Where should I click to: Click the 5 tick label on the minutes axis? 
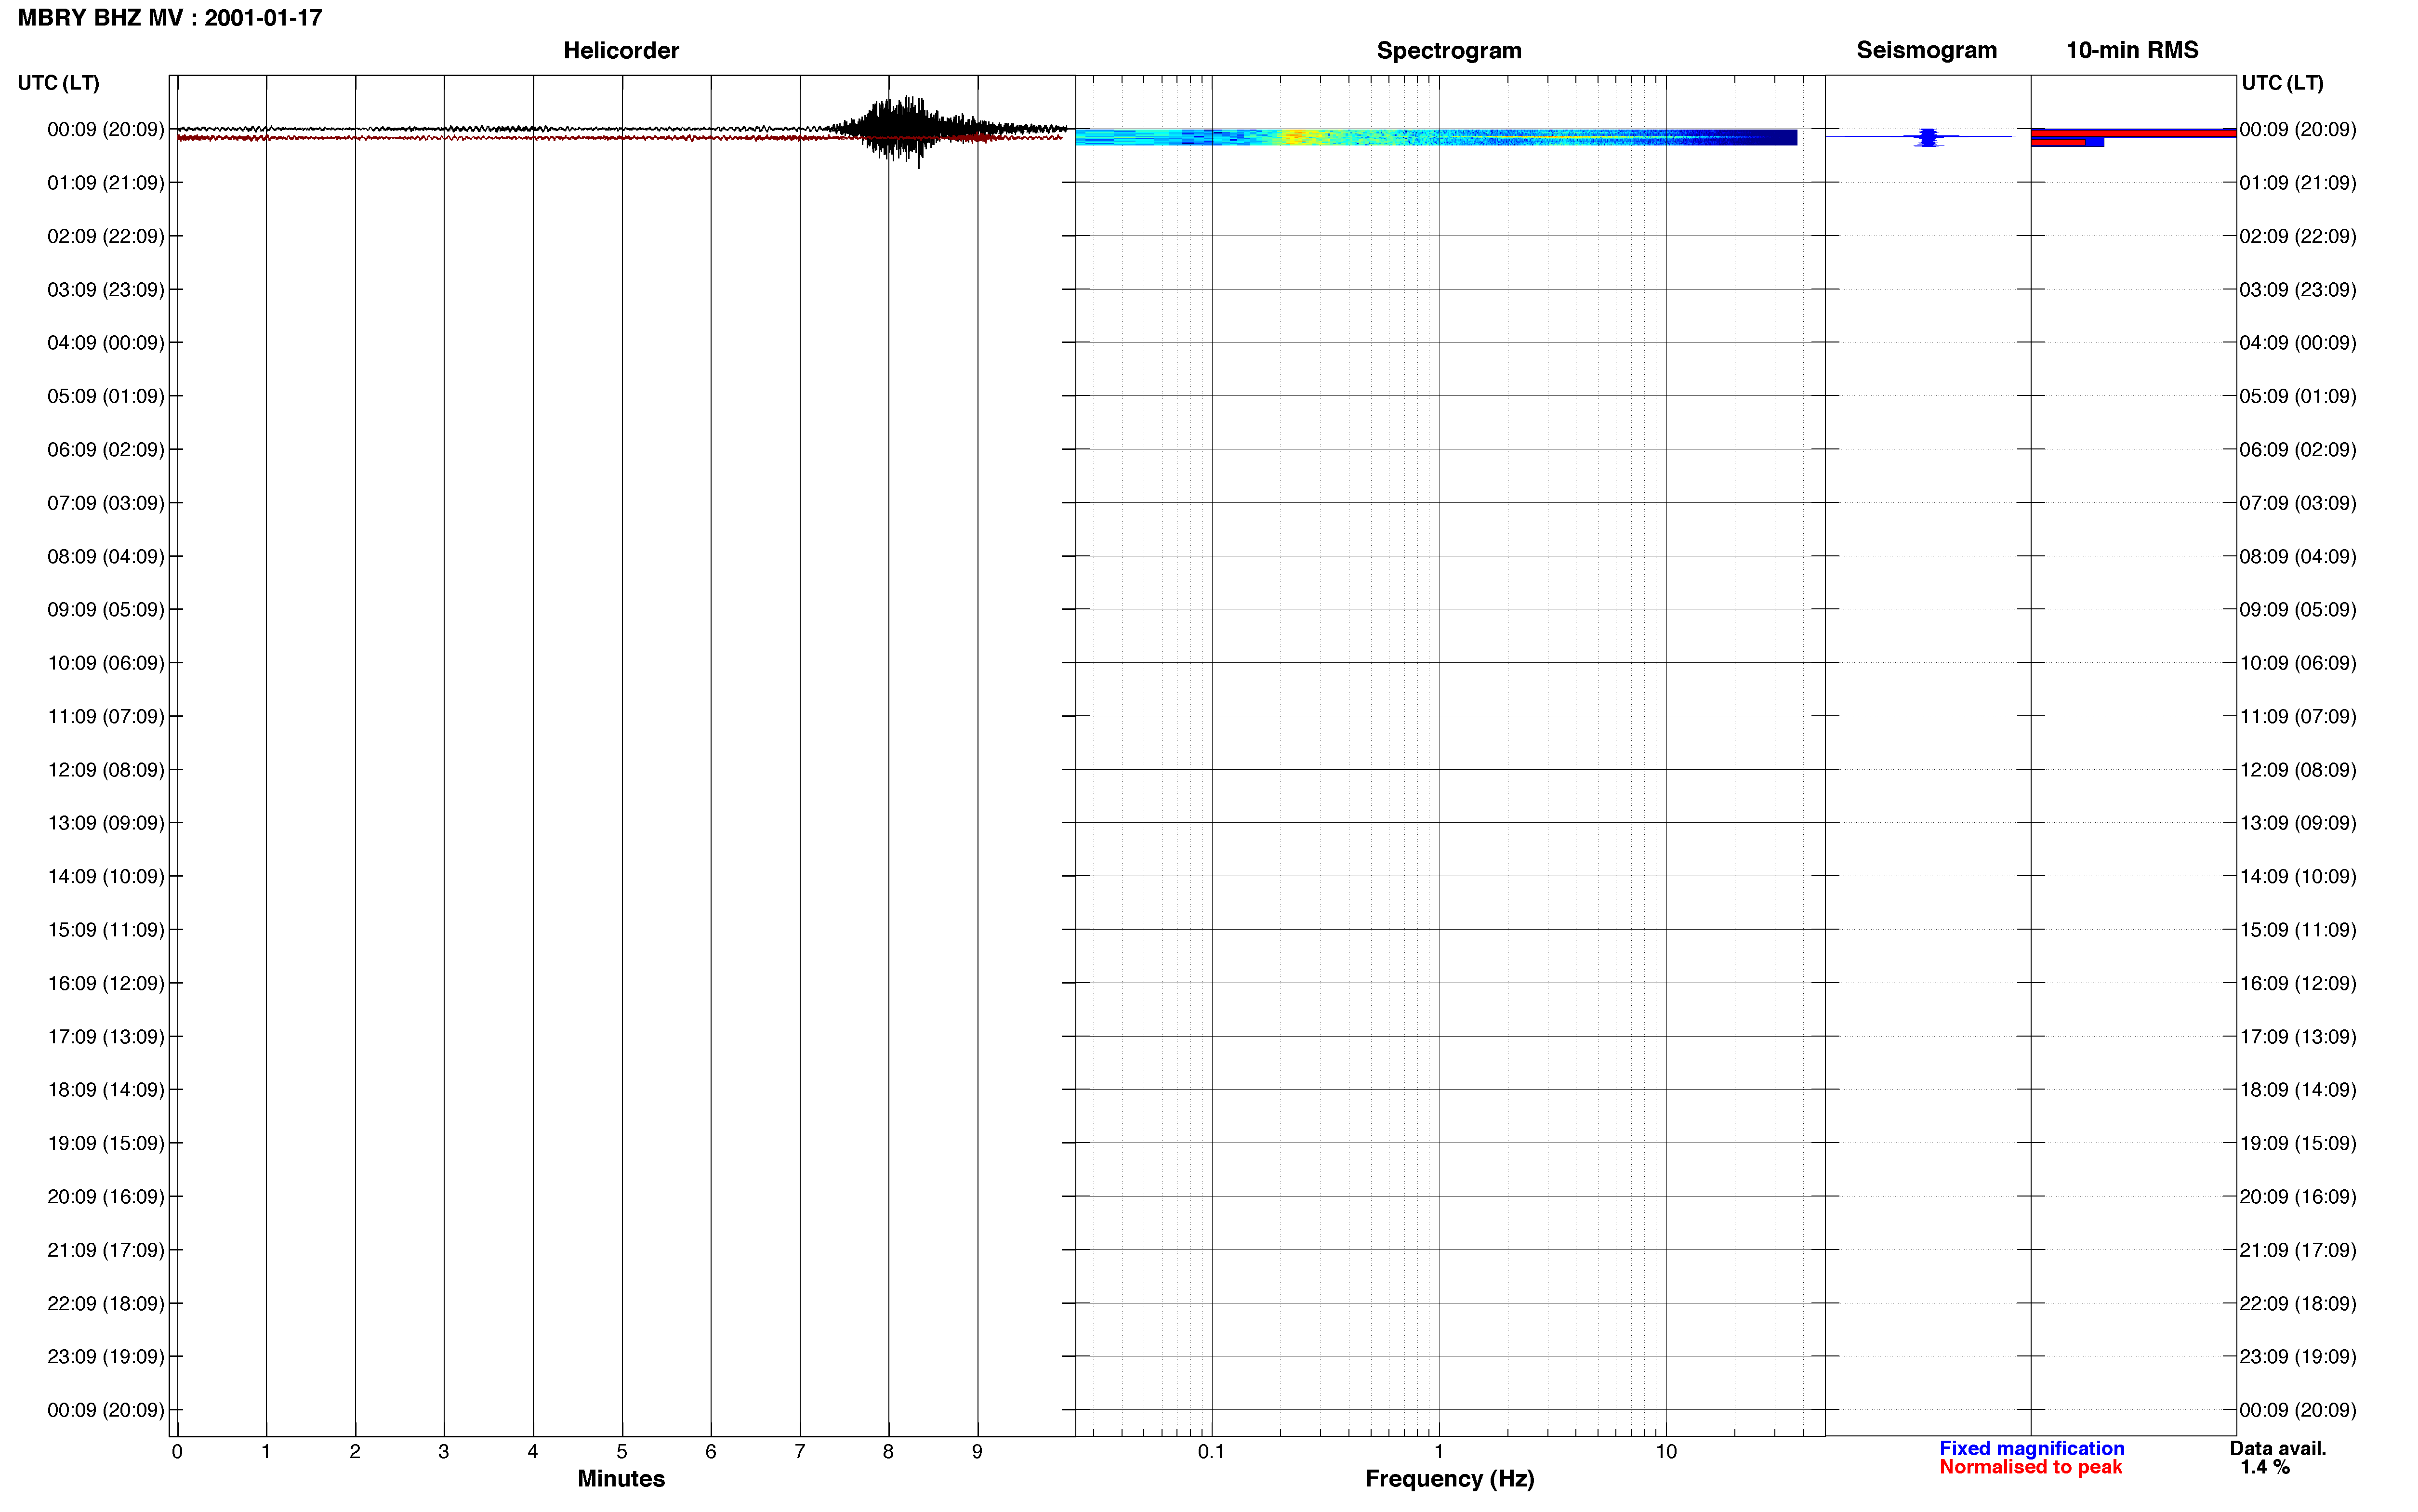click(x=622, y=1451)
